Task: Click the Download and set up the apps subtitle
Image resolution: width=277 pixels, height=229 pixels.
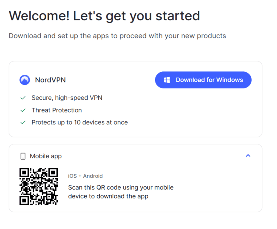Action: 117,36
